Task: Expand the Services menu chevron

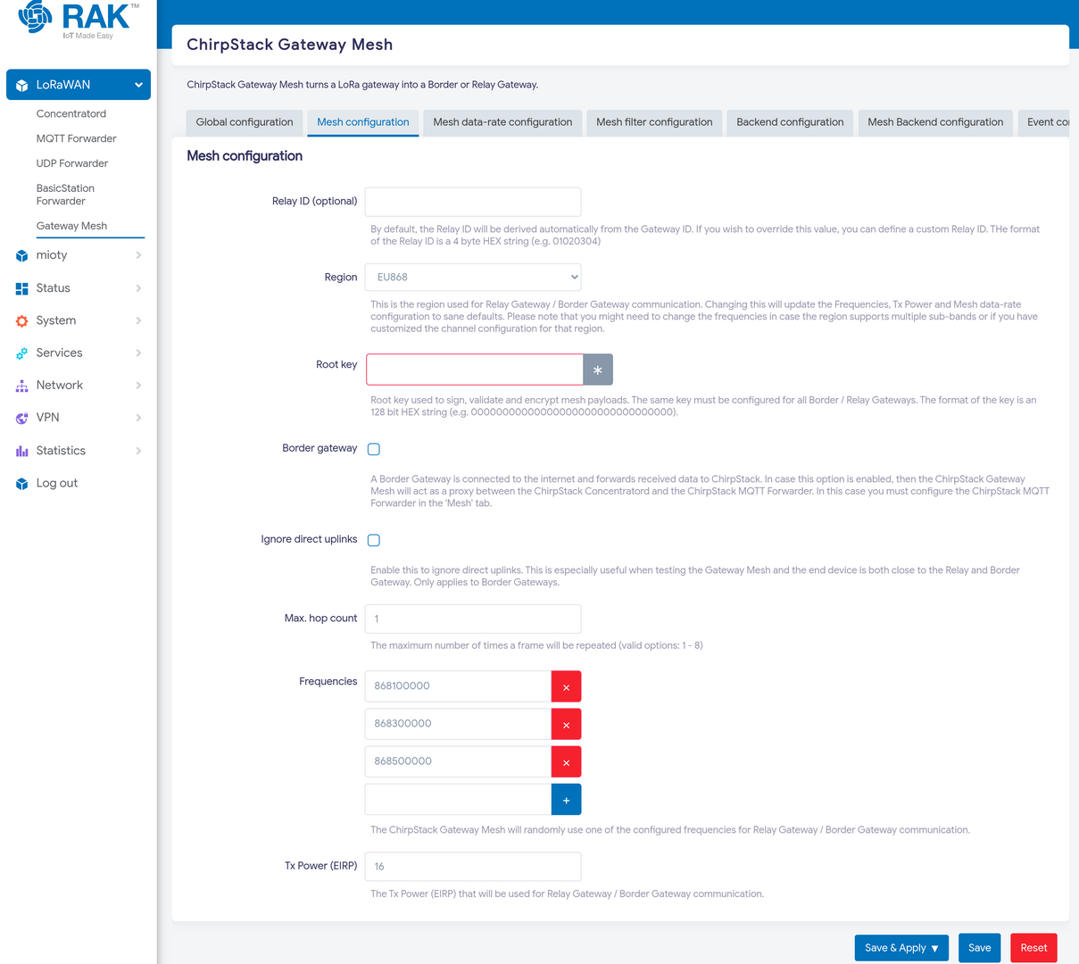Action: click(x=138, y=353)
